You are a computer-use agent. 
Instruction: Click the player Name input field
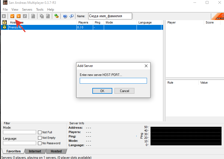[110, 16]
